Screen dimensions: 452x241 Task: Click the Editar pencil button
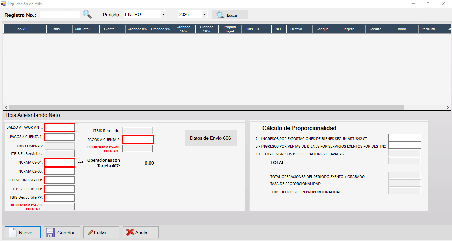point(101,232)
